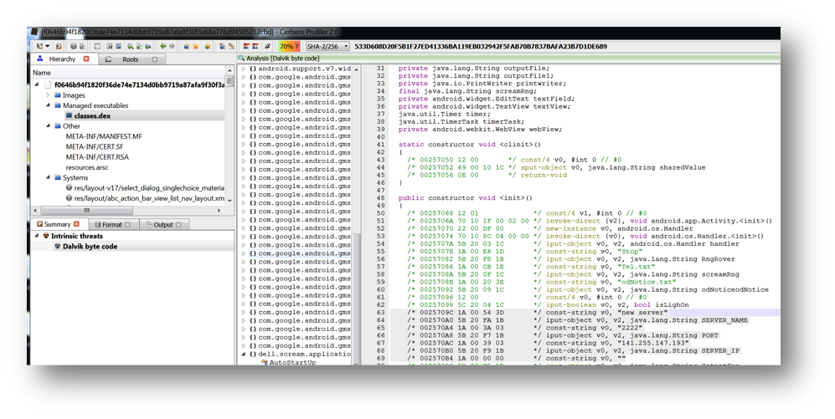
Task: Close the Output tab
Action: 178,225
